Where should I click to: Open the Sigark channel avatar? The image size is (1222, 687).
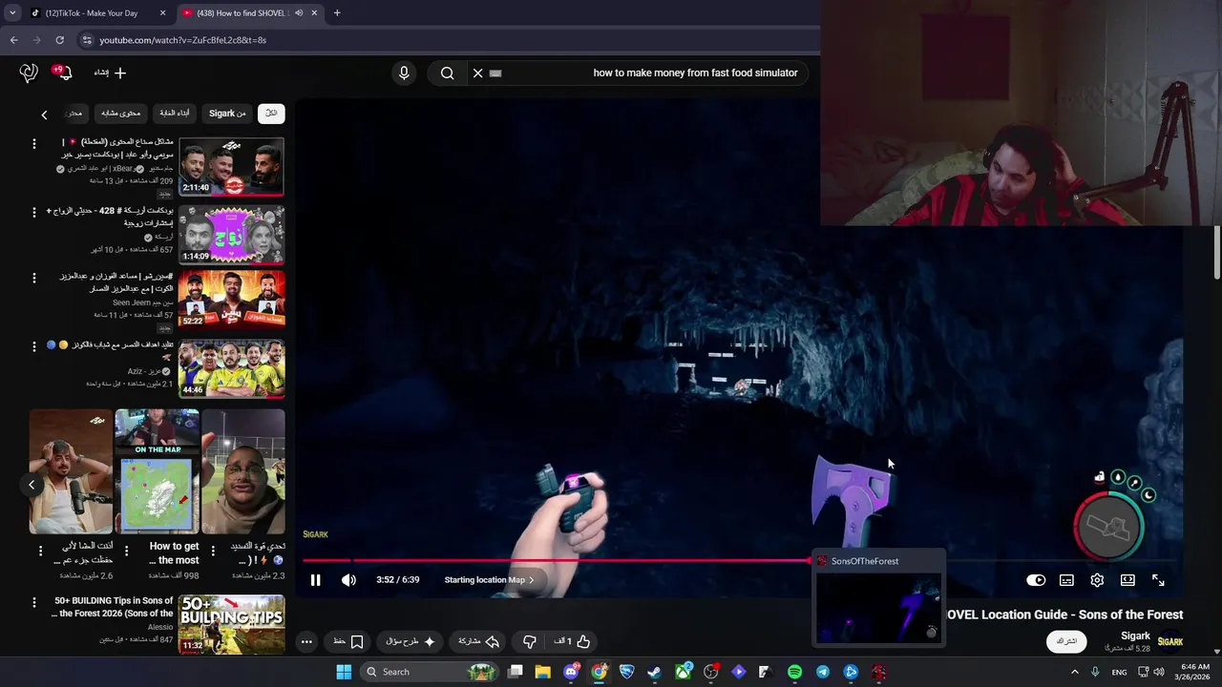pyautogui.click(x=1170, y=641)
